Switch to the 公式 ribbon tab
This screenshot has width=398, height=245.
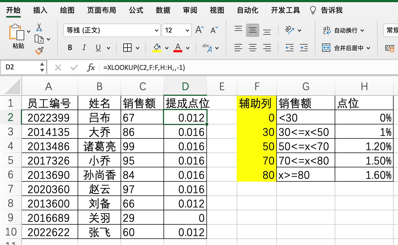pos(135,10)
